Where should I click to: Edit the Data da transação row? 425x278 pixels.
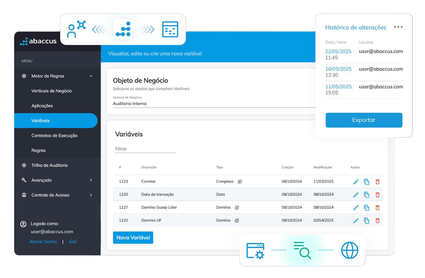(x=356, y=195)
